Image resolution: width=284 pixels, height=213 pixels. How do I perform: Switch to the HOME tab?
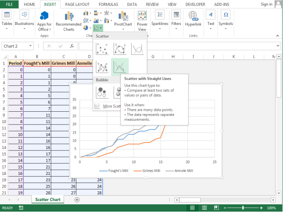30,5
